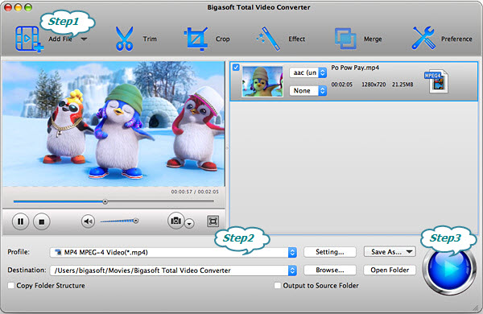The image size is (483, 314).
Task: Take a snapshot with camera icon
Action: [175, 221]
